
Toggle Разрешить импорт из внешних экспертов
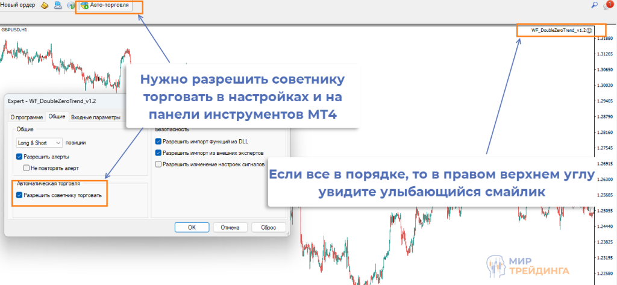[x=158, y=152]
